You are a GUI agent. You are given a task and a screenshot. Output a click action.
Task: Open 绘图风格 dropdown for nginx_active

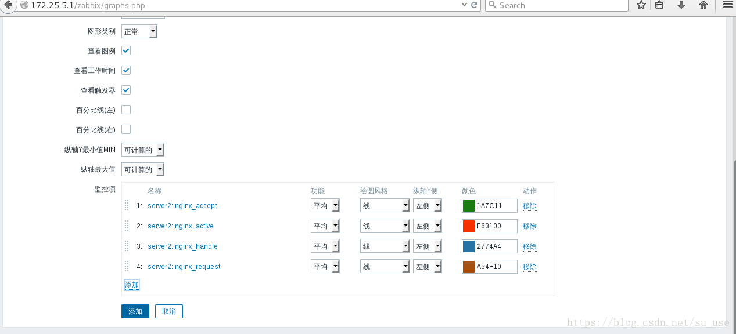click(385, 226)
